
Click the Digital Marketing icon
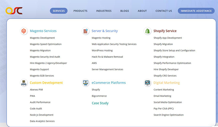coord(147,83)
